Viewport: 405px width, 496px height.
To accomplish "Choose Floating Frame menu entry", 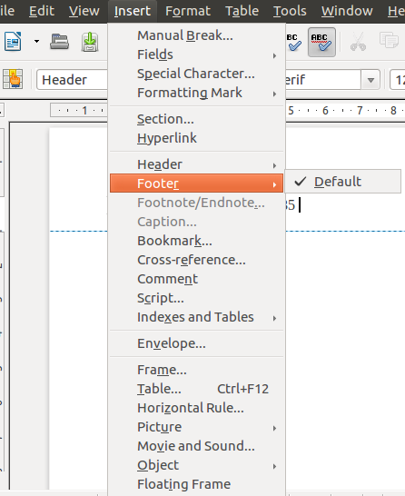I will [196, 484].
